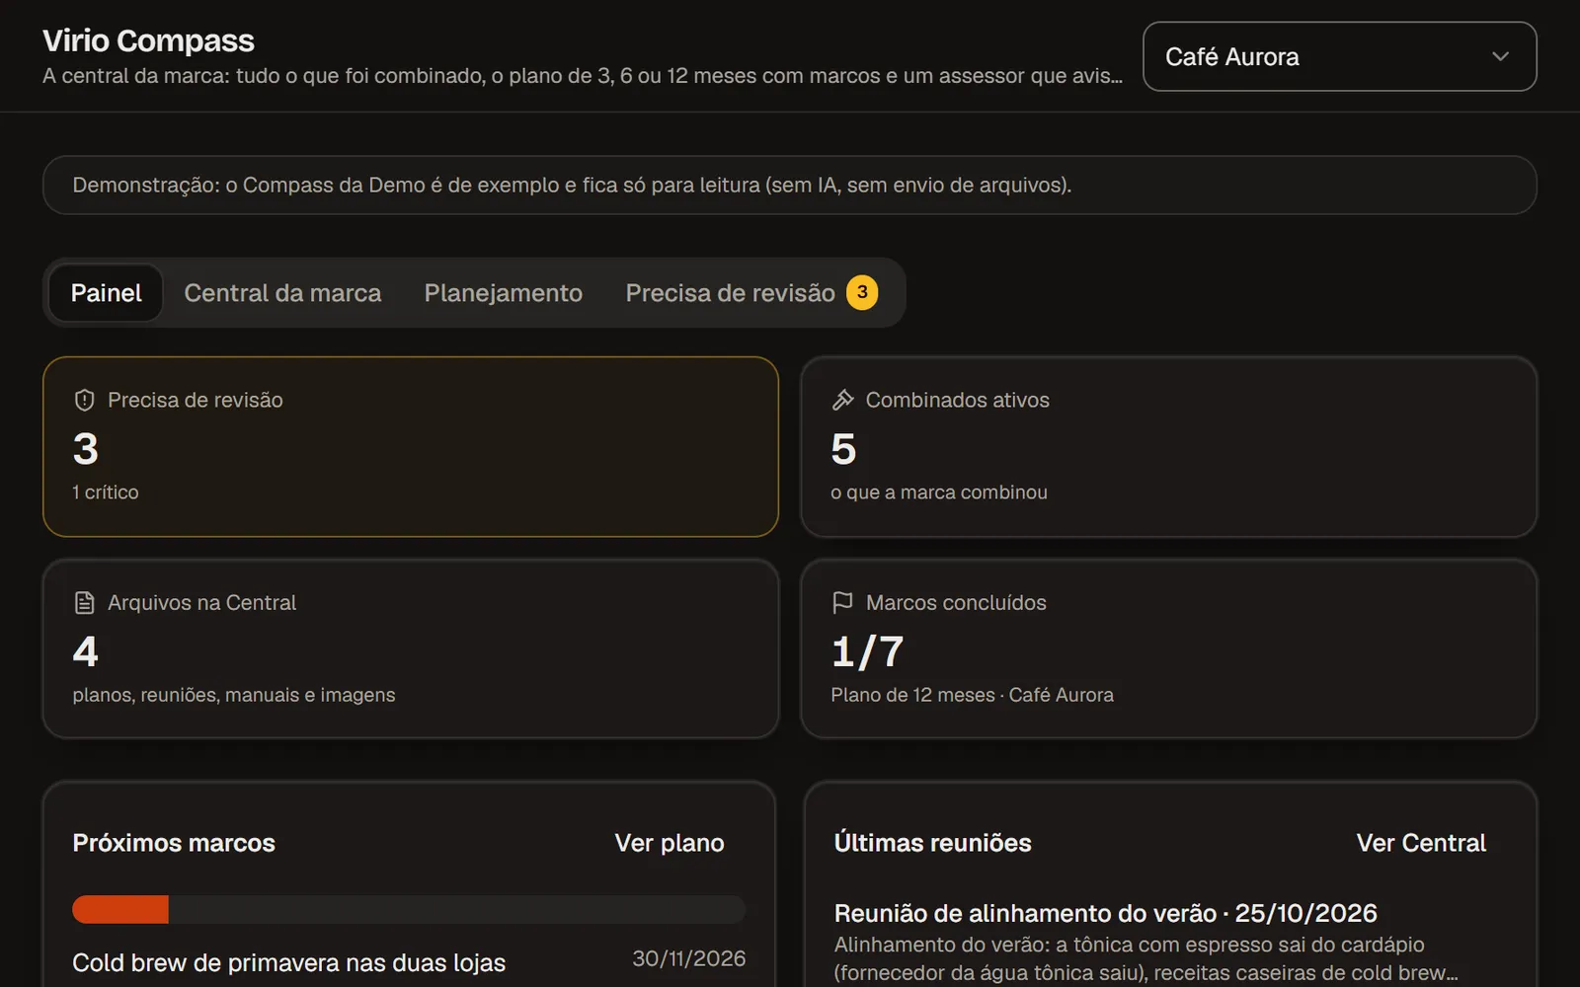This screenshot has height=987, width=1580.
Task: Click 'Plano de 12 meses · Café Aurora' text
Action: click(973, 695)
